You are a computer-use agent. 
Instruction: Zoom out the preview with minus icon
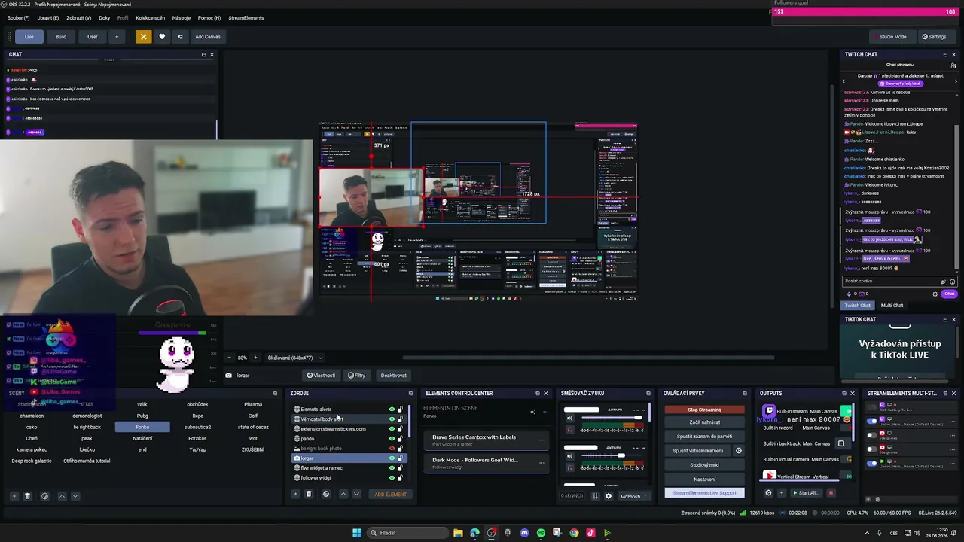[x=230, y=358]
